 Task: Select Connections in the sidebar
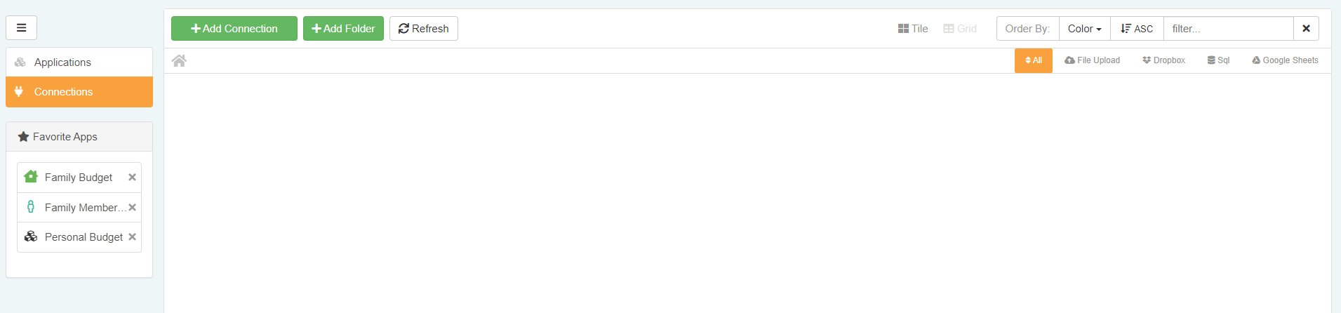(x=63, y=92)
